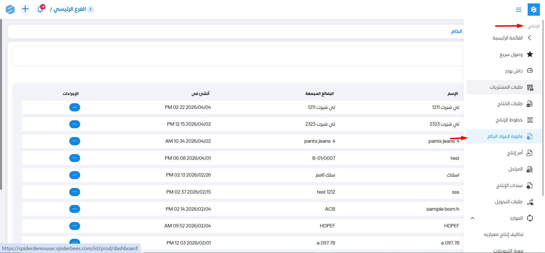Open the Dashboard gauge icon (داش بورد)
This screenshot has width=545, height=253.
click(530, 70)
